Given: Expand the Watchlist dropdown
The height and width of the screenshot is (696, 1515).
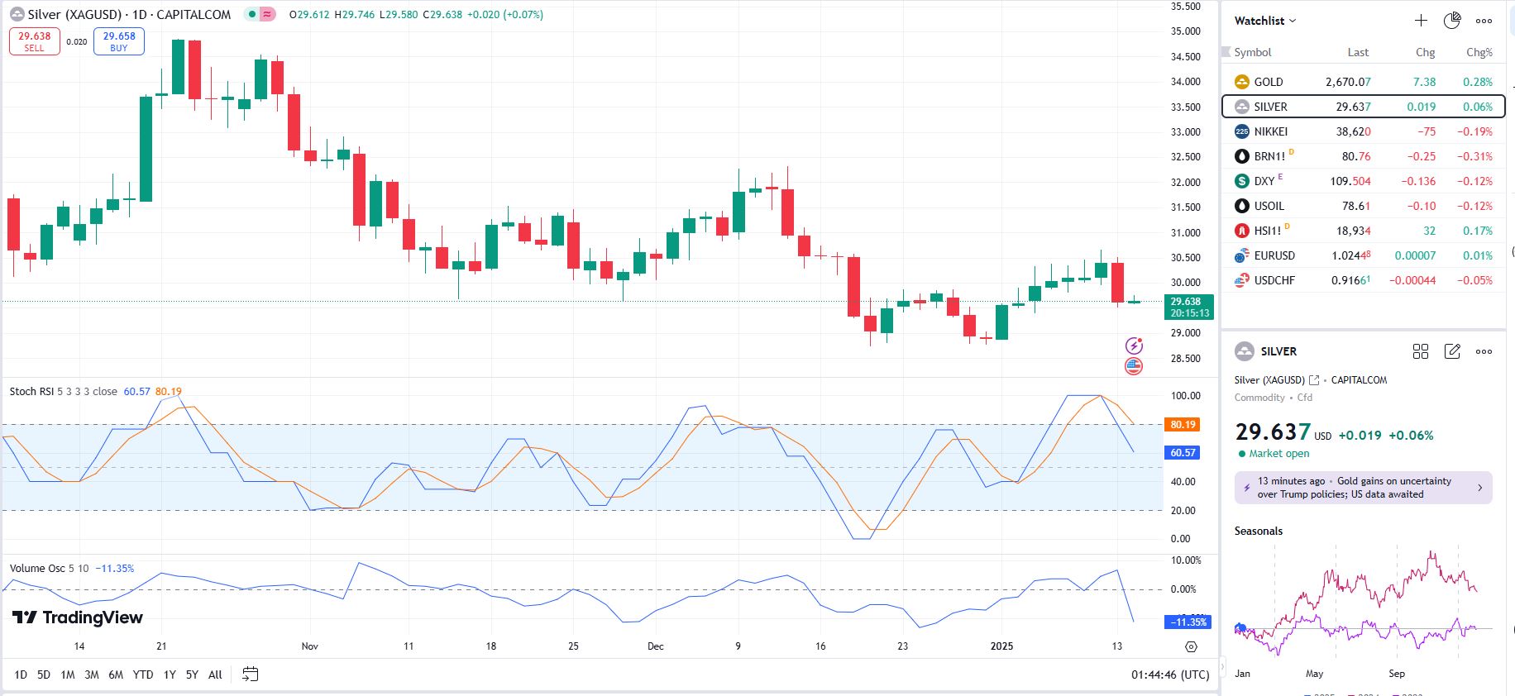Looking at the screenshot, I should click(x=1265, y=21).
